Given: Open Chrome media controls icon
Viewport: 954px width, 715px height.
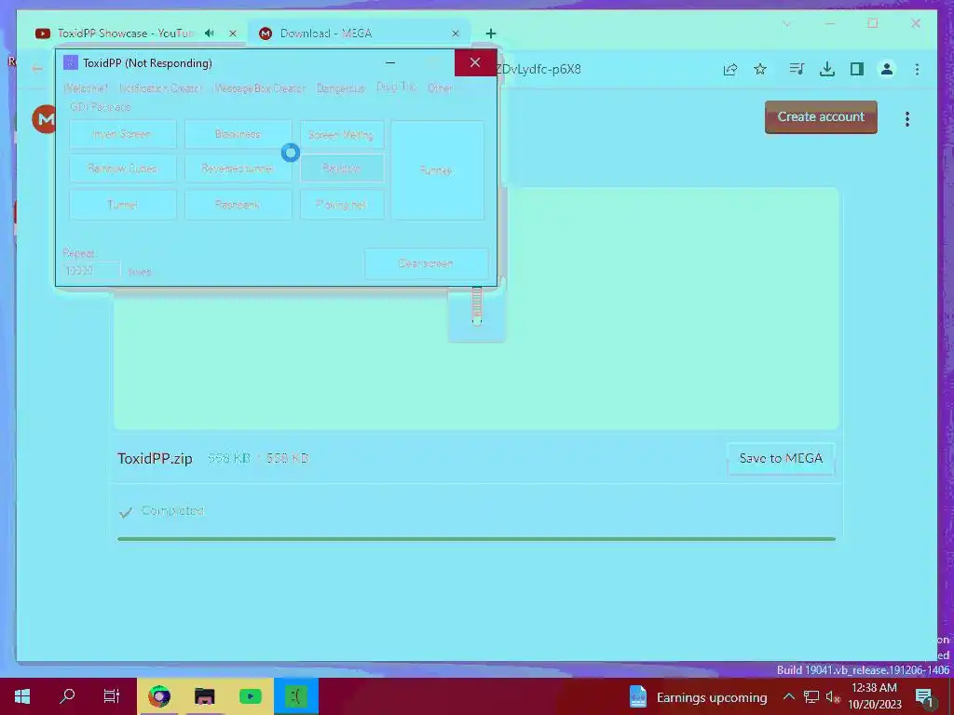Looking at the screenshot, I should (797, 69).
